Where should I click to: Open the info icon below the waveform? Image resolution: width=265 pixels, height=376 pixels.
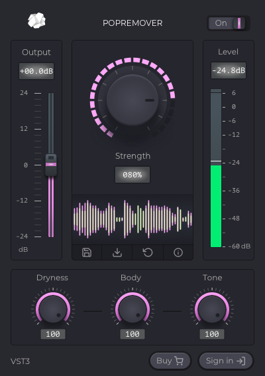point(178,252)
